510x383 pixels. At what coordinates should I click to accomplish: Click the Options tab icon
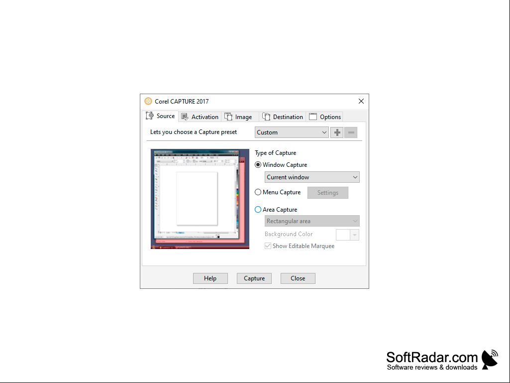313,117
